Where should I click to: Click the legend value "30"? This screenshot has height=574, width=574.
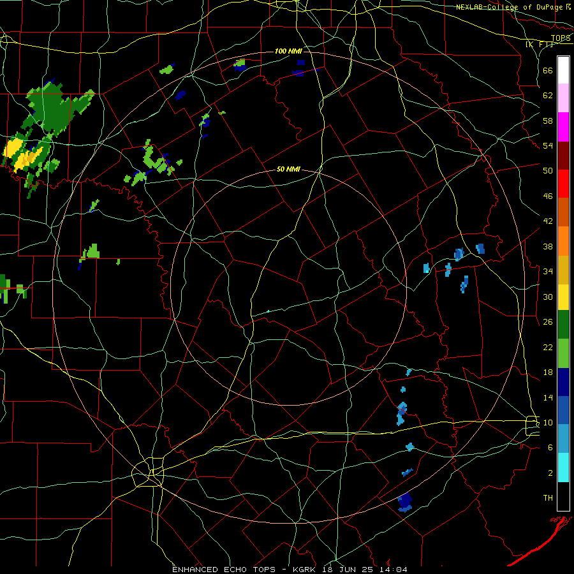click(x=548, y=297)
